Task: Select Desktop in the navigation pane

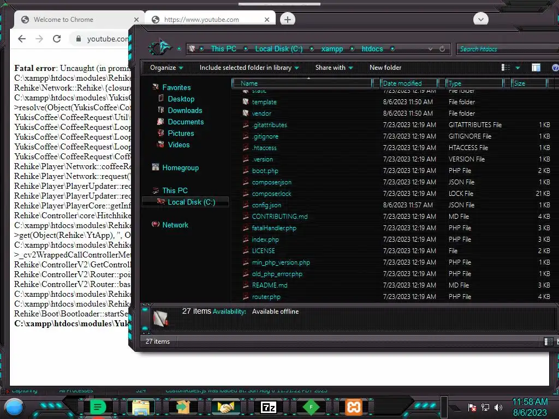Action: click(x=181, y=99)
